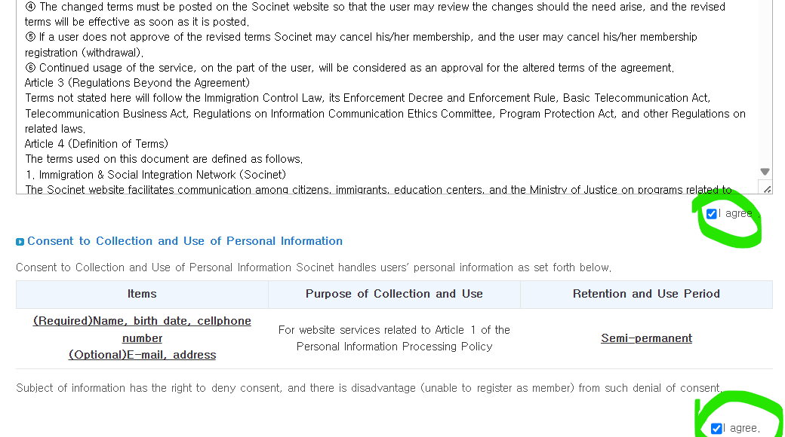
Task: Click 'Purpose of Collection and Use' header
Action: coord(394,294)
